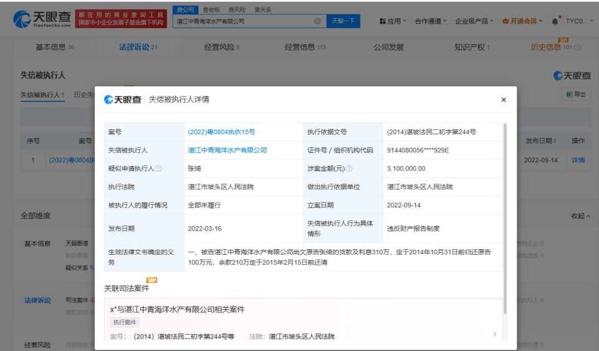Image resolution: width=599 pixels, height=351 pixels.
Task: Close the 失信被执行人详情 dialog
Action: click(x=504, y=100)
